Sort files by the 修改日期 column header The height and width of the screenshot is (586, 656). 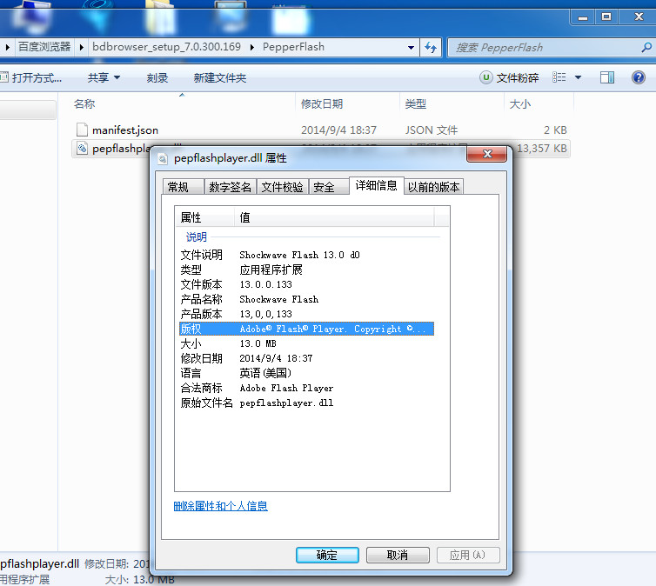(322, 104)
